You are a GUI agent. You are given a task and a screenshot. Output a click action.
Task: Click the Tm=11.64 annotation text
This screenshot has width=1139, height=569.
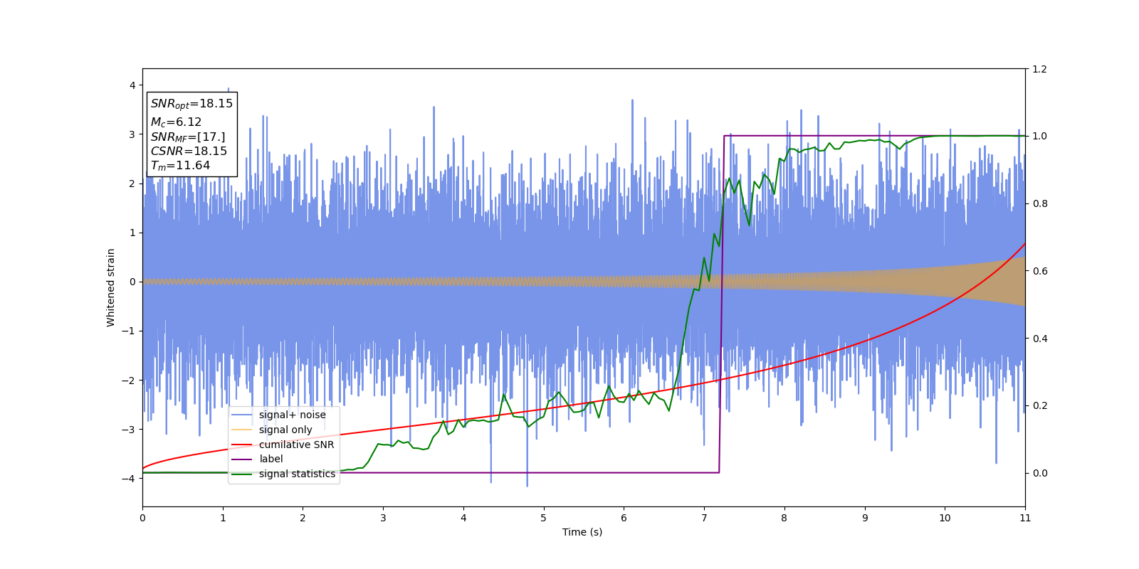click(180, 166)
